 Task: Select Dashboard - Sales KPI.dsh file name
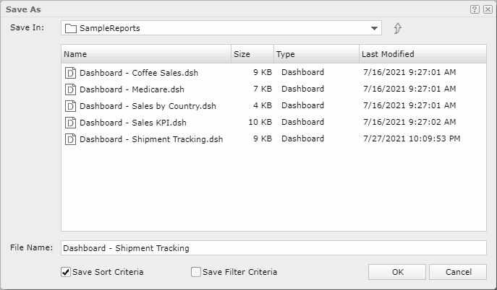pos(133,123)
